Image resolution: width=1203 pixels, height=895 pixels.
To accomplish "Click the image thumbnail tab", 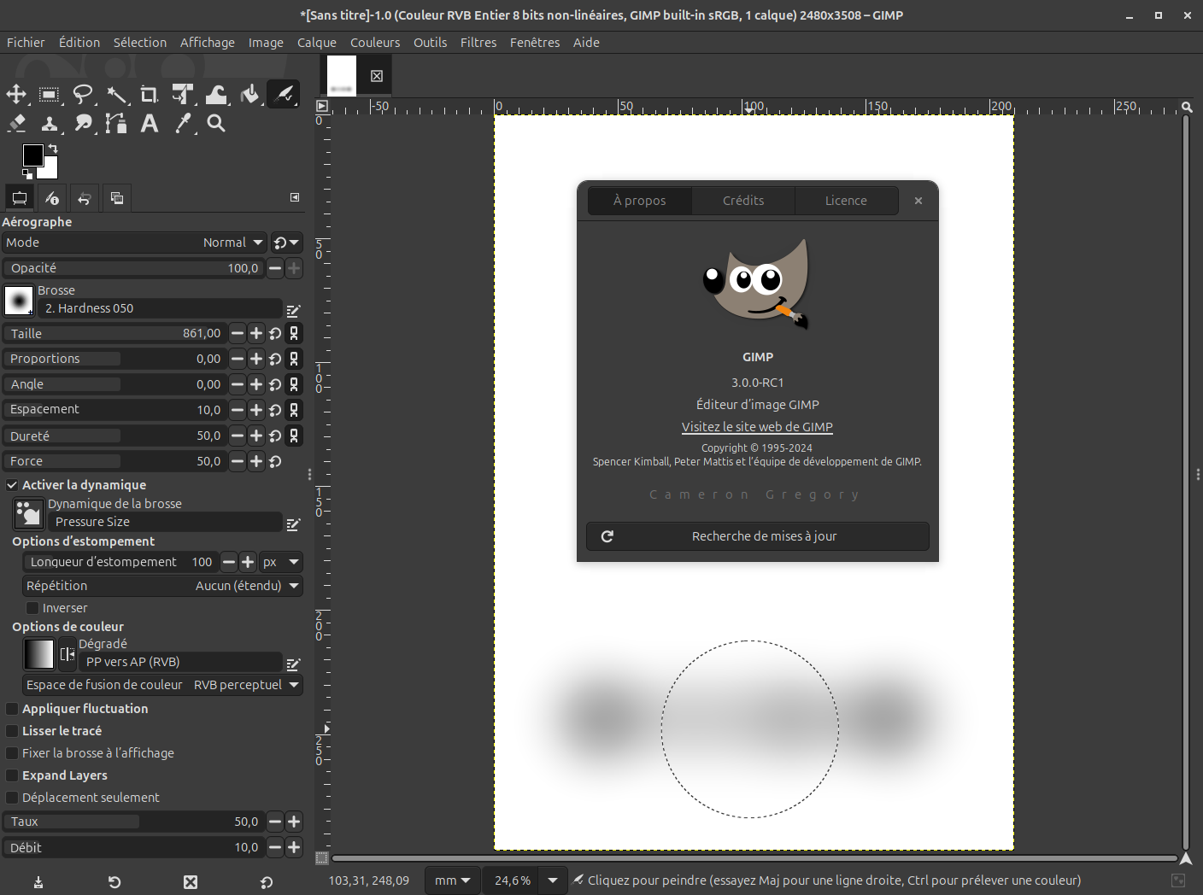I will [x=342, y=76].
